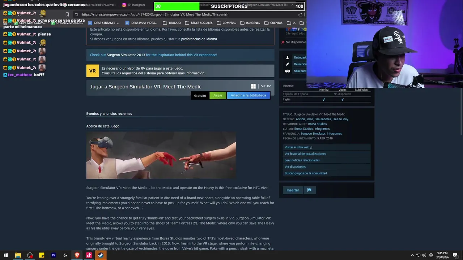The height and width of the screenshot is (260, 463).
Task: Open the IDEAS STREAM'S bookmark
Action: click(x=103, y=23)
